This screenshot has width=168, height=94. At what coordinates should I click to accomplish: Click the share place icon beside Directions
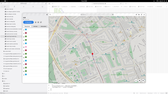tap(36, 22)
